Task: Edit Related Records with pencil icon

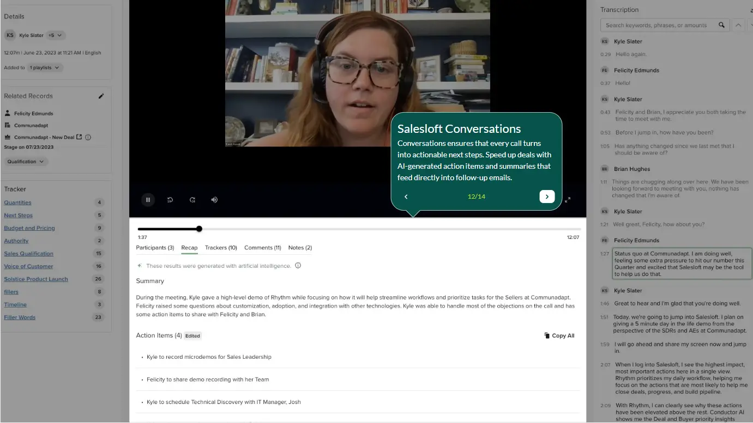Action: (101, 96)
